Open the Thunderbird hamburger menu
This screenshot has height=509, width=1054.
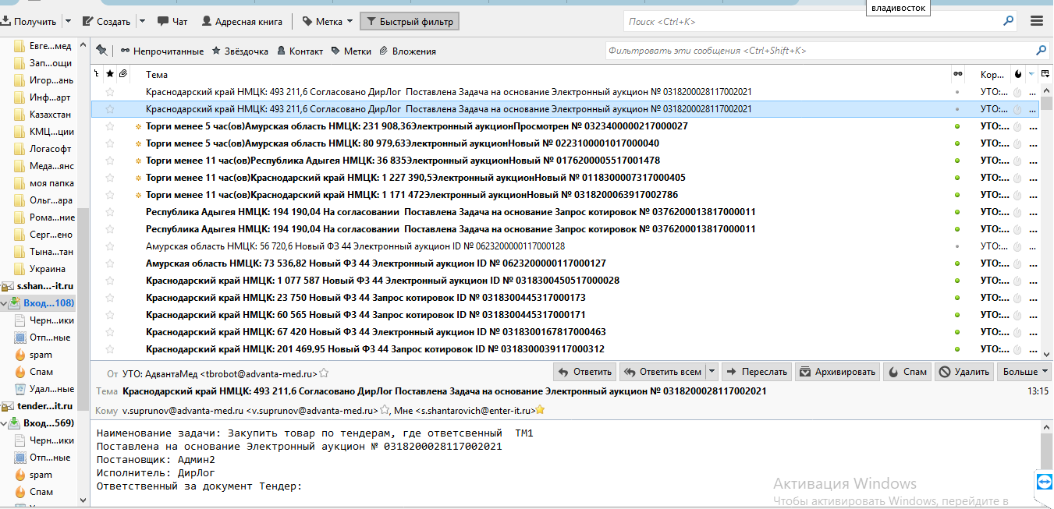click(1037, 22)
